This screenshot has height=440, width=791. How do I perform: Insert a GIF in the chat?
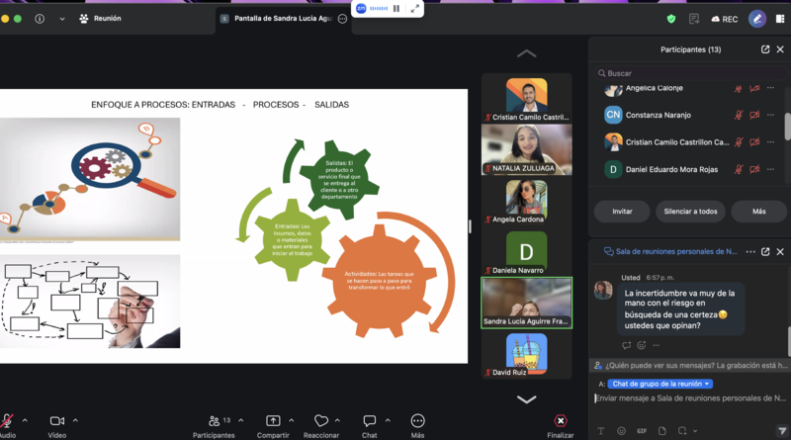pos(642,431)
